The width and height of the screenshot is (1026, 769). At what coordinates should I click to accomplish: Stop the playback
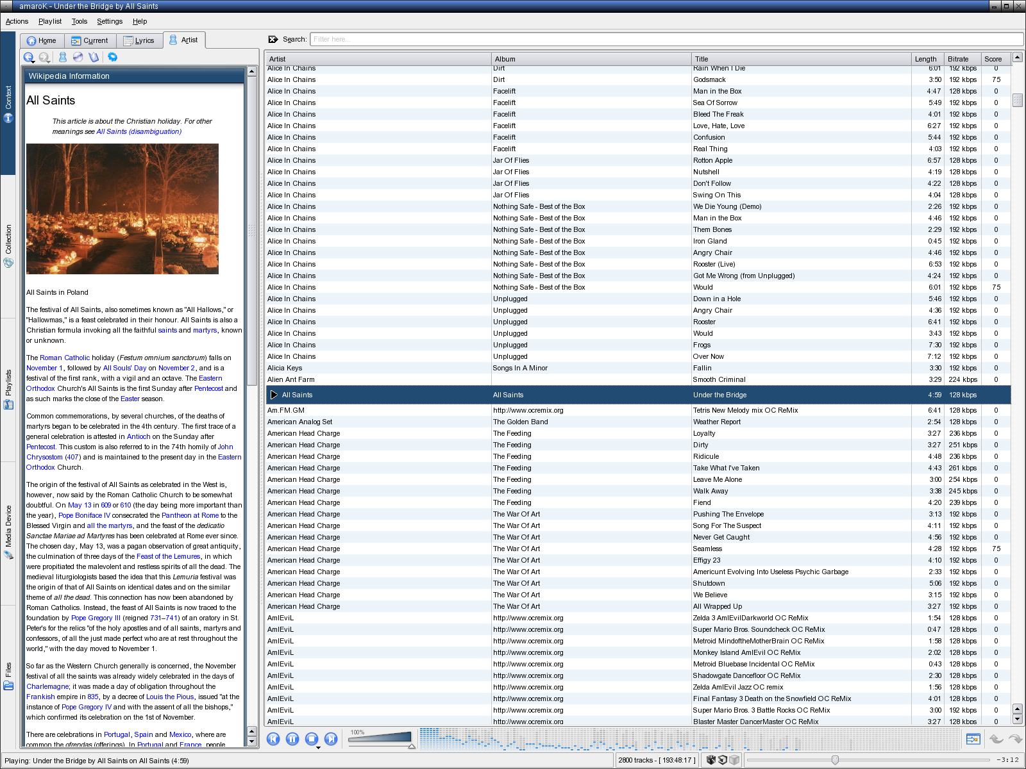(312, 739)
